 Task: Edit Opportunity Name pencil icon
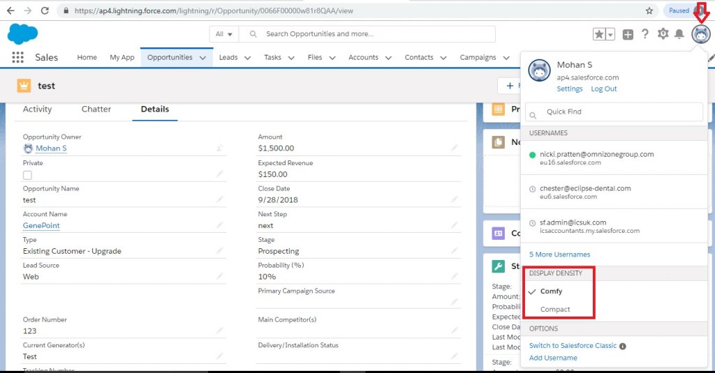click(220, 199)
